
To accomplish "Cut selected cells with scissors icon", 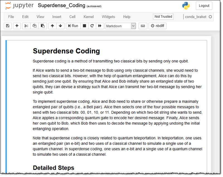I will pos(26,26).
